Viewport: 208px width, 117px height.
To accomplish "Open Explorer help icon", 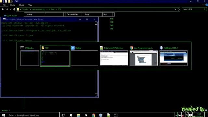I will click(x=207, y=5).
